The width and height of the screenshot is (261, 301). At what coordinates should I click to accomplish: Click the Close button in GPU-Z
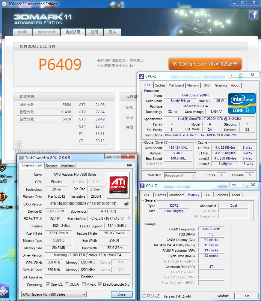pyautogui.click(x=122, y=294)
